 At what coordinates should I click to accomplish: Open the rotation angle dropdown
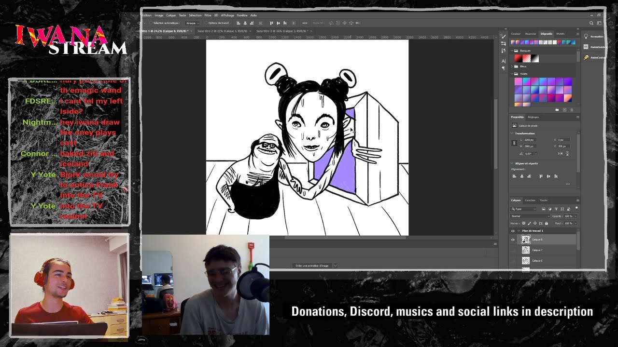coord(536,154)
